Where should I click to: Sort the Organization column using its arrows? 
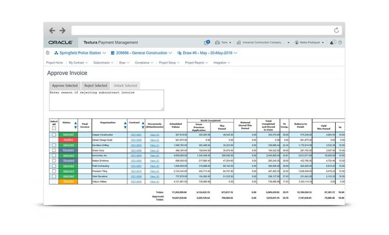pos(125,124)
